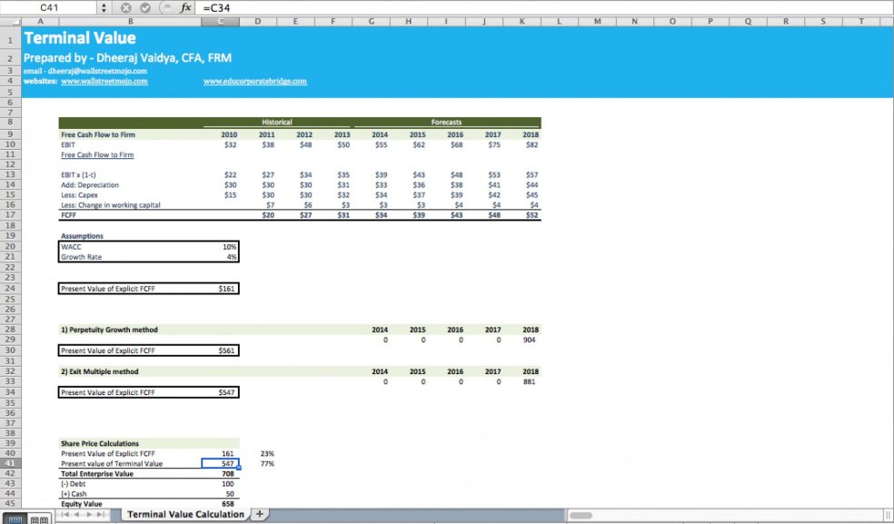Add a new worksheet with the plus button

coord(260,514)
